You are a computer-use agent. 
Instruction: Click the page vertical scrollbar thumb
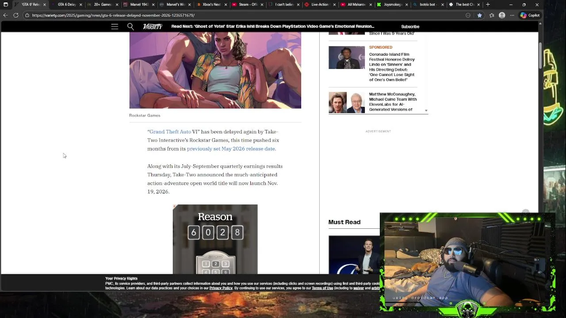point(540,55)
